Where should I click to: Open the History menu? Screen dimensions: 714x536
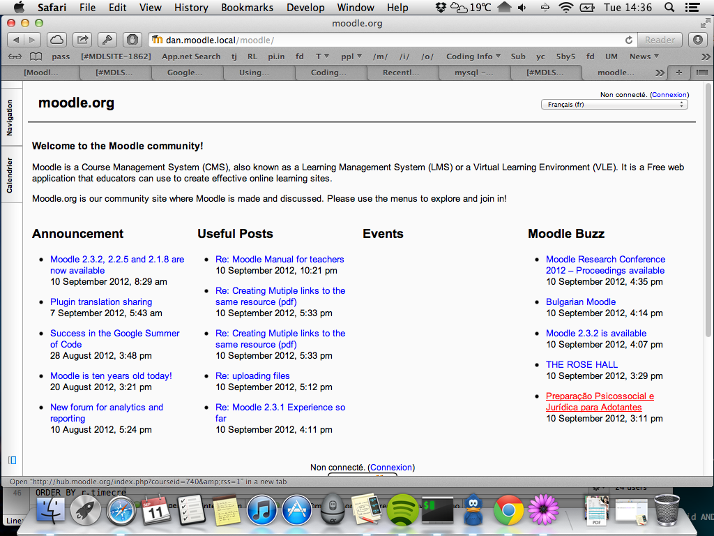pyautogui.click(x=191, y=7)
